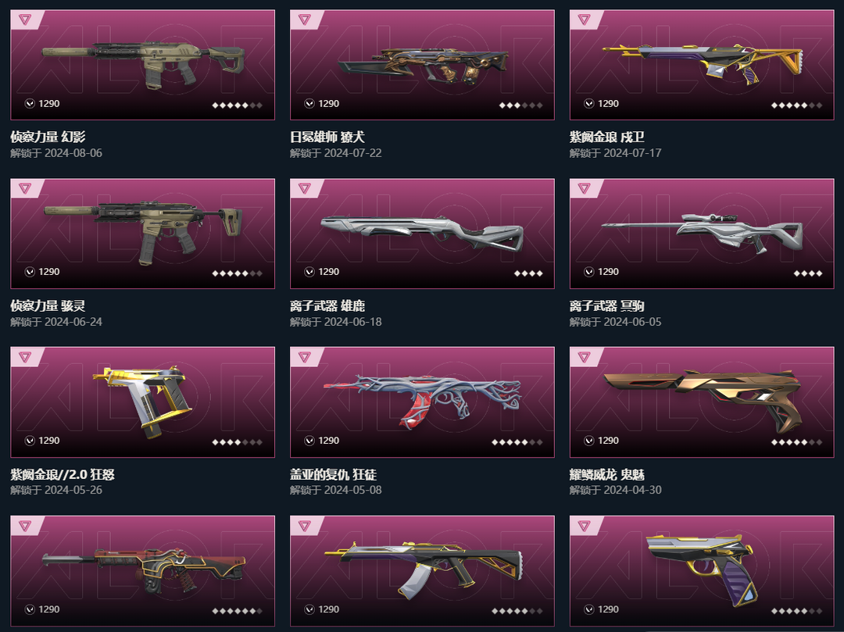Select the 离子武器 雄鹿 shotgun thumbnail
The image size is (844, 632).
(x=422, y=234)
